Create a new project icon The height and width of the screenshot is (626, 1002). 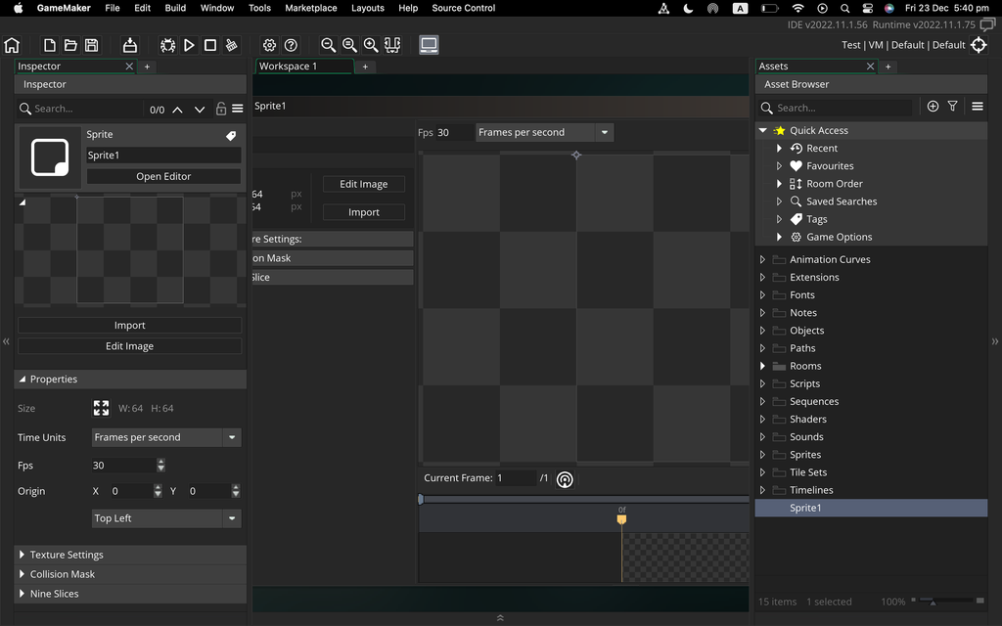[x=49, y=45]
